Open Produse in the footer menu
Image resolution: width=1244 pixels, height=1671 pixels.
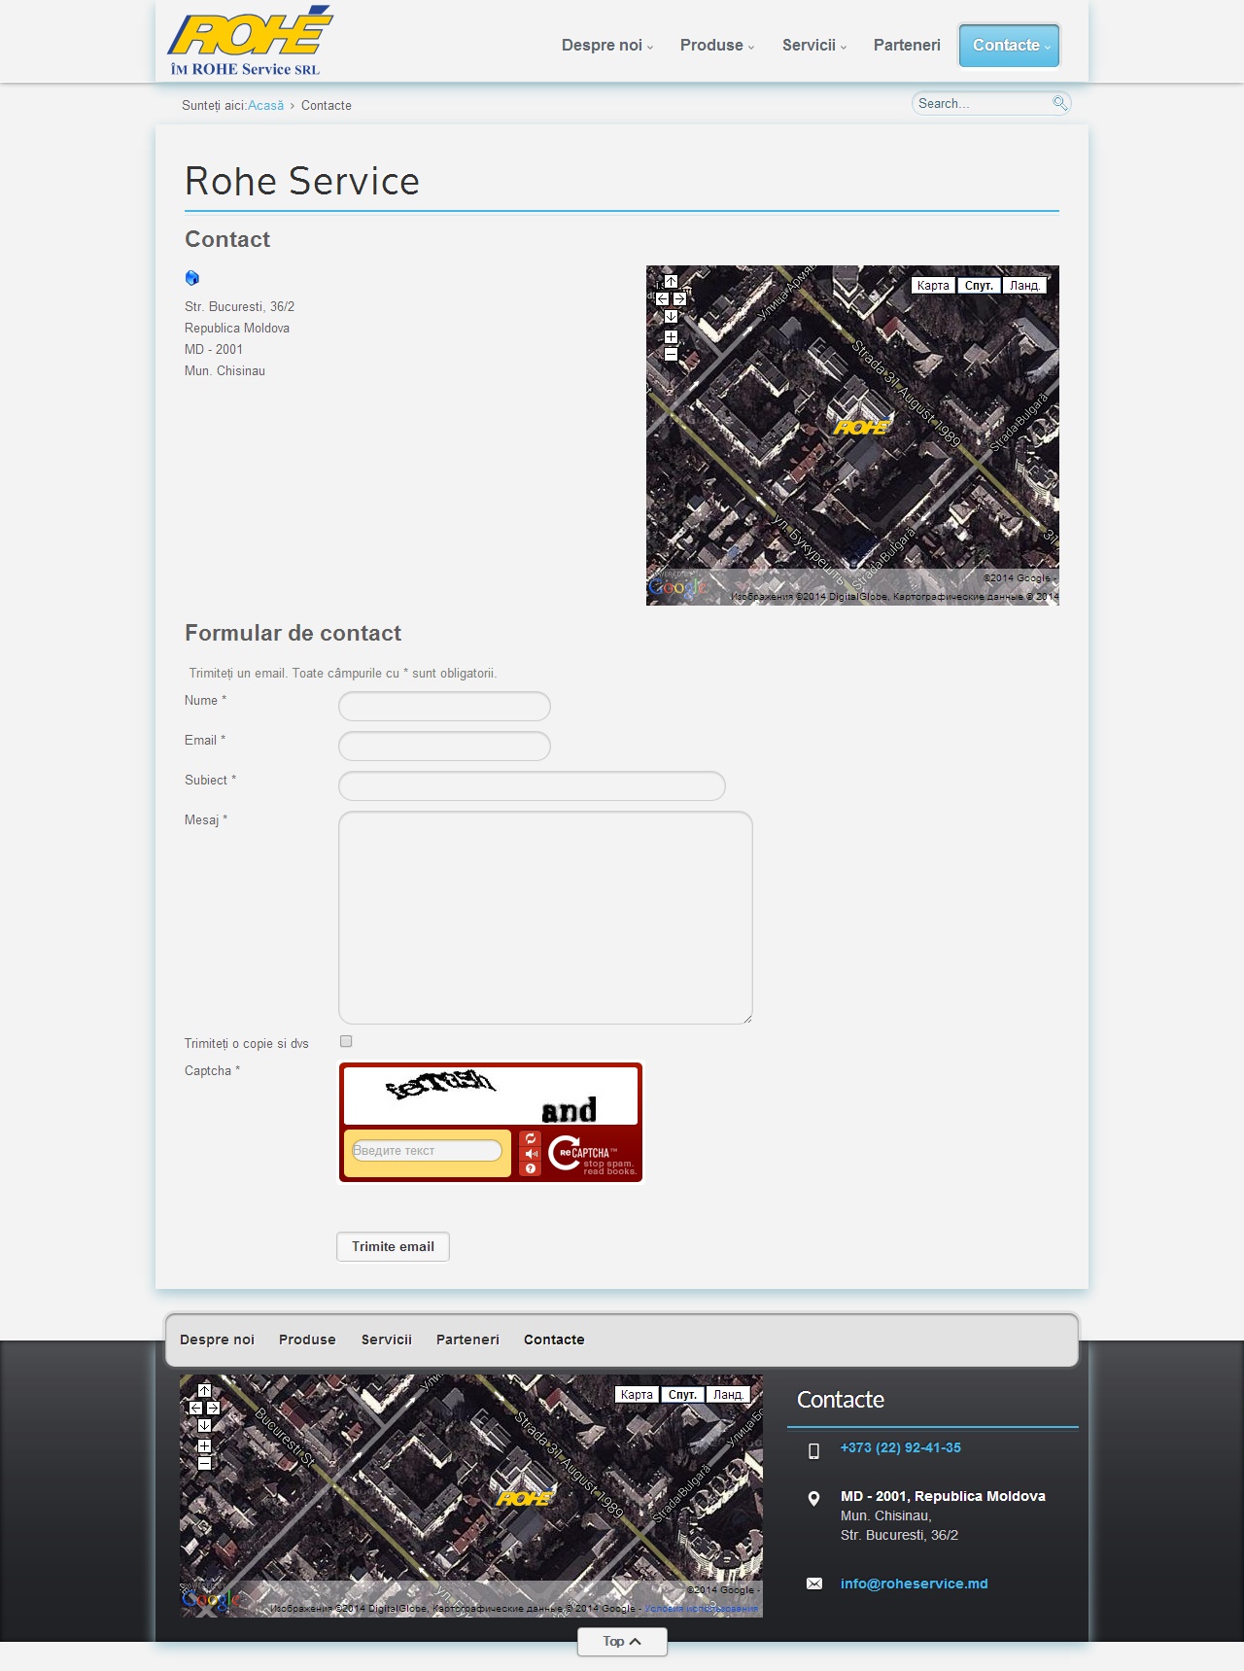tap(307, 1340)
